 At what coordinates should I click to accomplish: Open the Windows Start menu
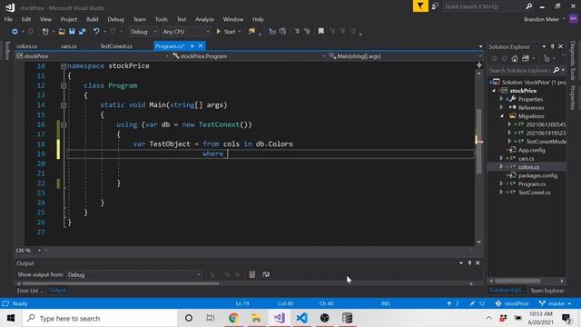pyautogui.click(x=11, y=318)
